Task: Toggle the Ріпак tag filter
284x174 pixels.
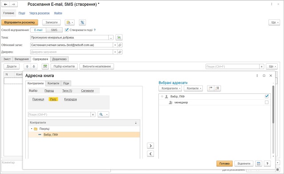Action: click(x=53, y=99)
